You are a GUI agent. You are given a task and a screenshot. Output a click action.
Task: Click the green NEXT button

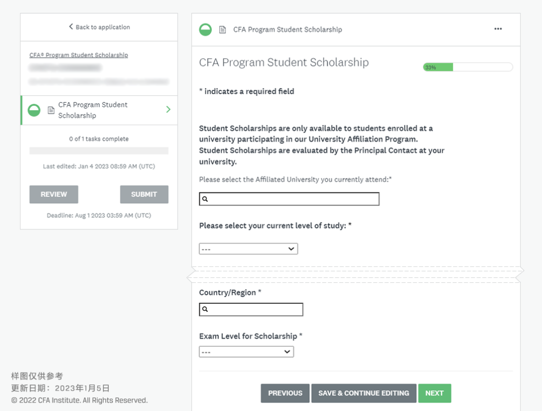click(x=435, y=393)
